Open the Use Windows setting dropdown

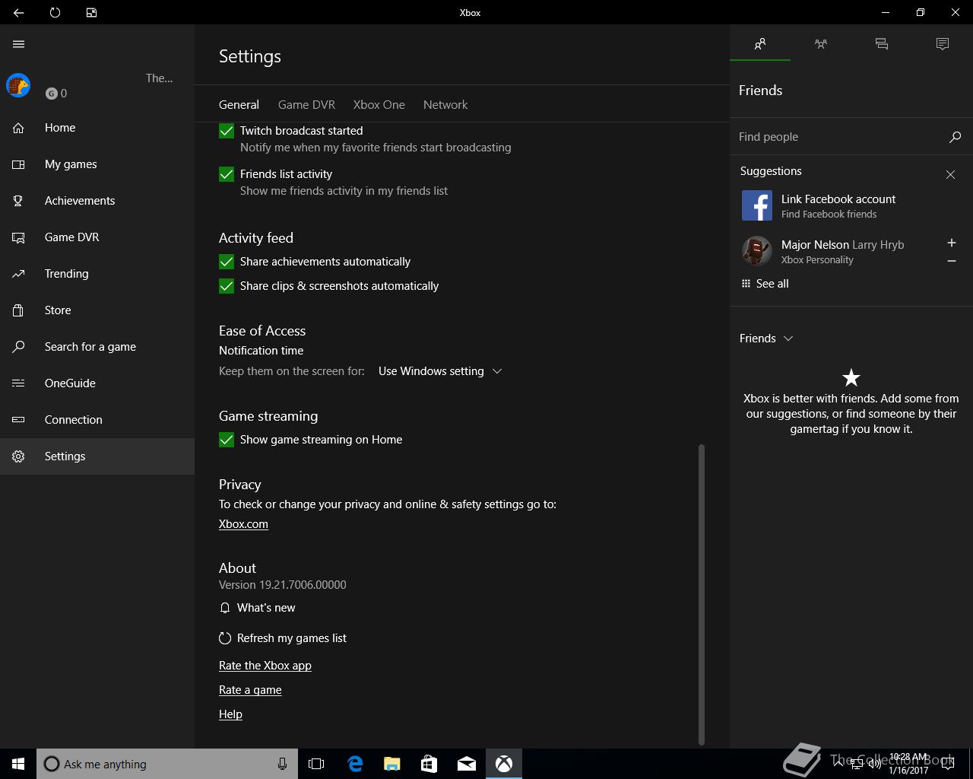pyautogui.click(x=440, y=371)
